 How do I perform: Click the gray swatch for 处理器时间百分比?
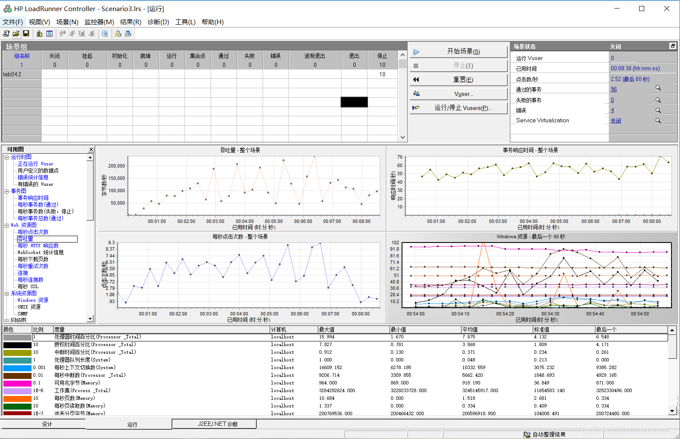tap(17, 337)
